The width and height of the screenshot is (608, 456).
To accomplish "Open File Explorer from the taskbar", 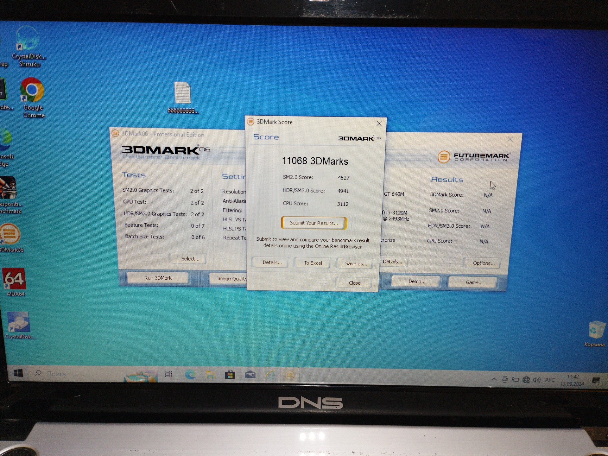I will pyautogui.click(x=210, y=375).
